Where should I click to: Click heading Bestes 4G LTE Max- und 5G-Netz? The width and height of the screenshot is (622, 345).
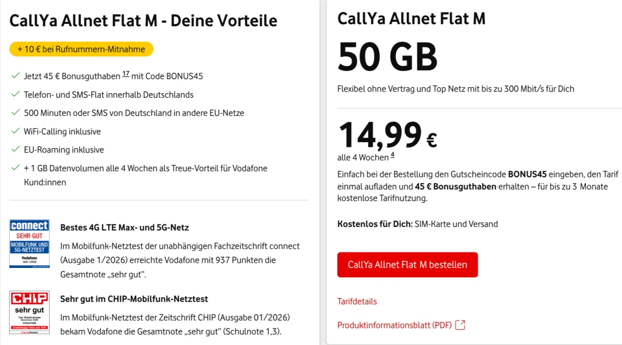click(x=125, y=227)
